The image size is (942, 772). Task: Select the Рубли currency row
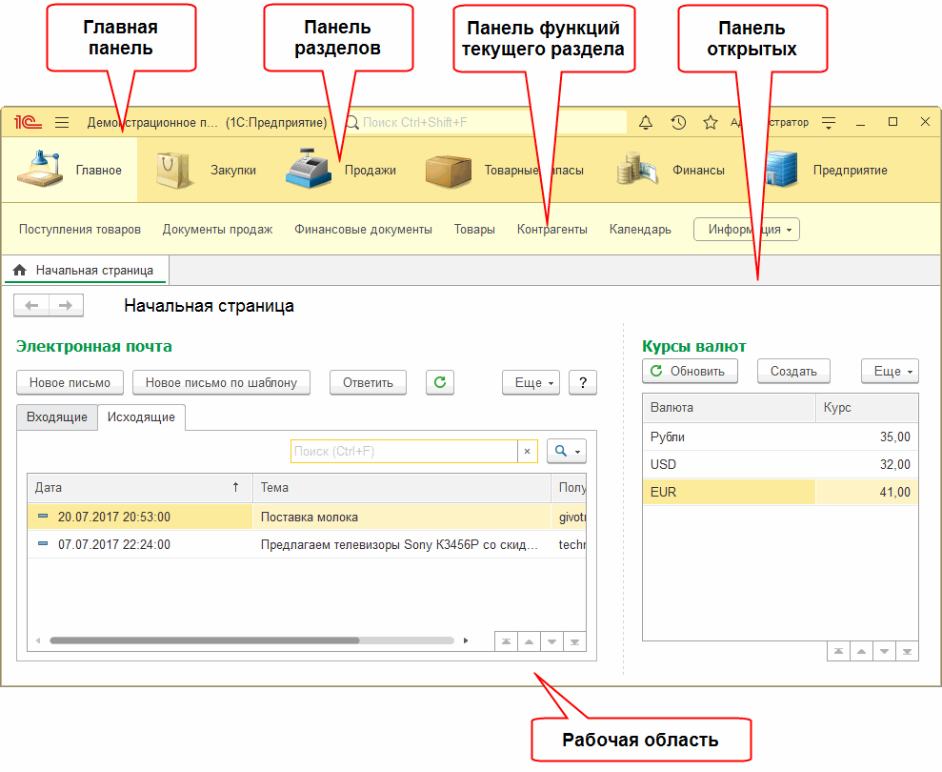tap(780, 437)
